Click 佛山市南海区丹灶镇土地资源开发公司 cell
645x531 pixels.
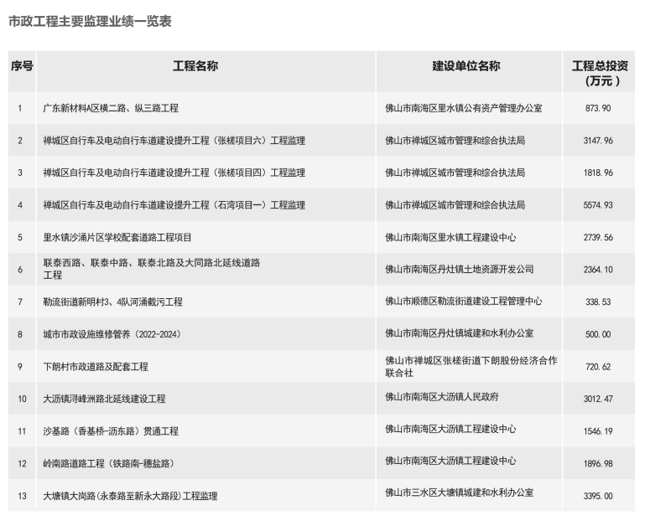459,270
